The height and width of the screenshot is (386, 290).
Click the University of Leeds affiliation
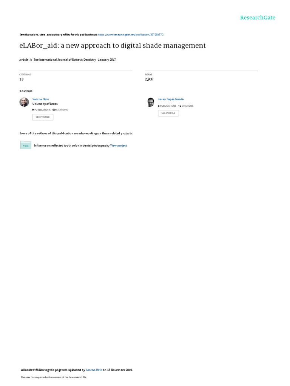pos(45,104)
